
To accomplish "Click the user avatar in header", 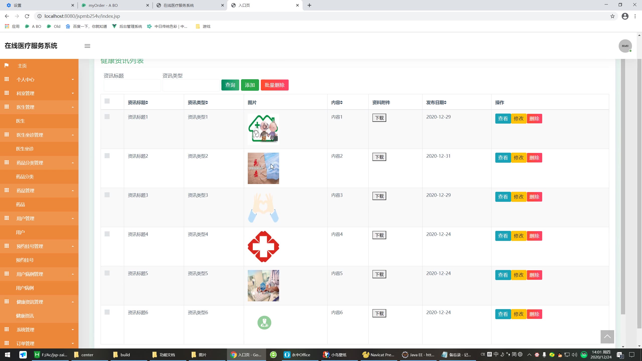I will click(625, 46).
